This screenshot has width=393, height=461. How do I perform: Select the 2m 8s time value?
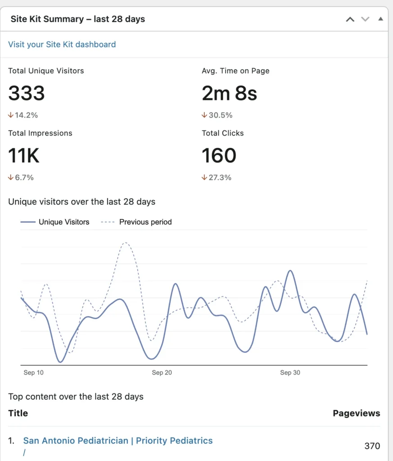click(x=229, y=93)
